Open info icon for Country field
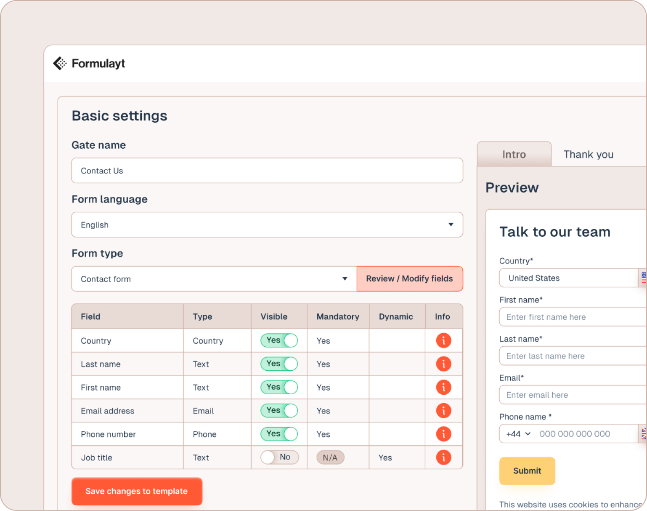647x511 pixels. pyautogui.click(x=443, y=340)
